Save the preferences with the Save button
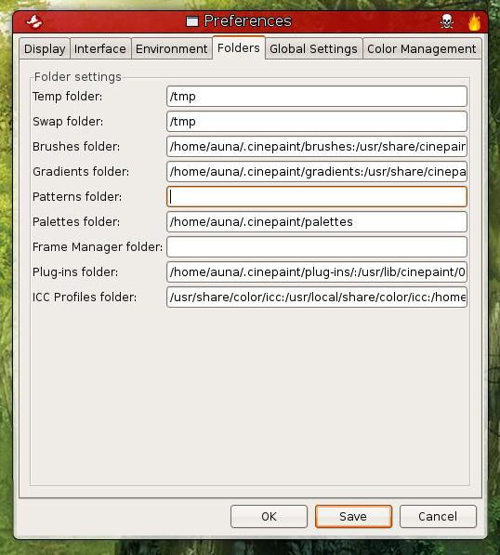Screen dimensions: 500x555 coord(353,516)
